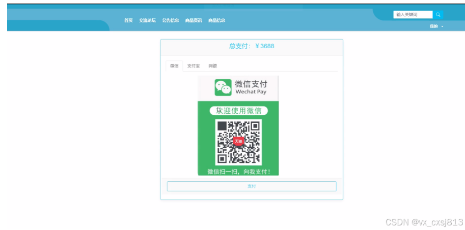Open the 我的 dropdown menu
The width and height of the screenshot is (465, 230).
[436, 26]
